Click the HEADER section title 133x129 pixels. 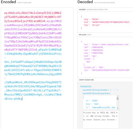93,10
